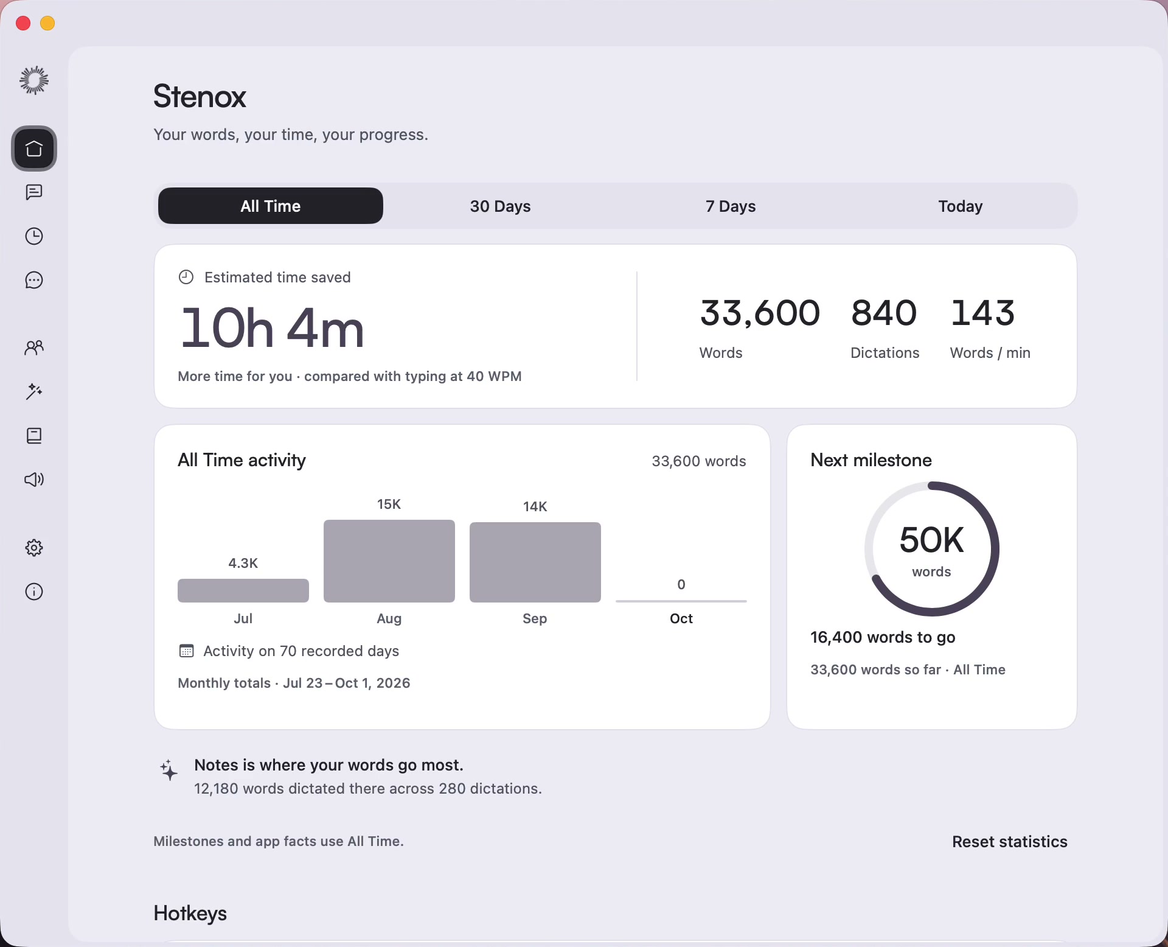Image resolution: width=1168 pixels, height=947 pixels.
Task: Click the 50K words milestone progress ring
Action: 932,549
